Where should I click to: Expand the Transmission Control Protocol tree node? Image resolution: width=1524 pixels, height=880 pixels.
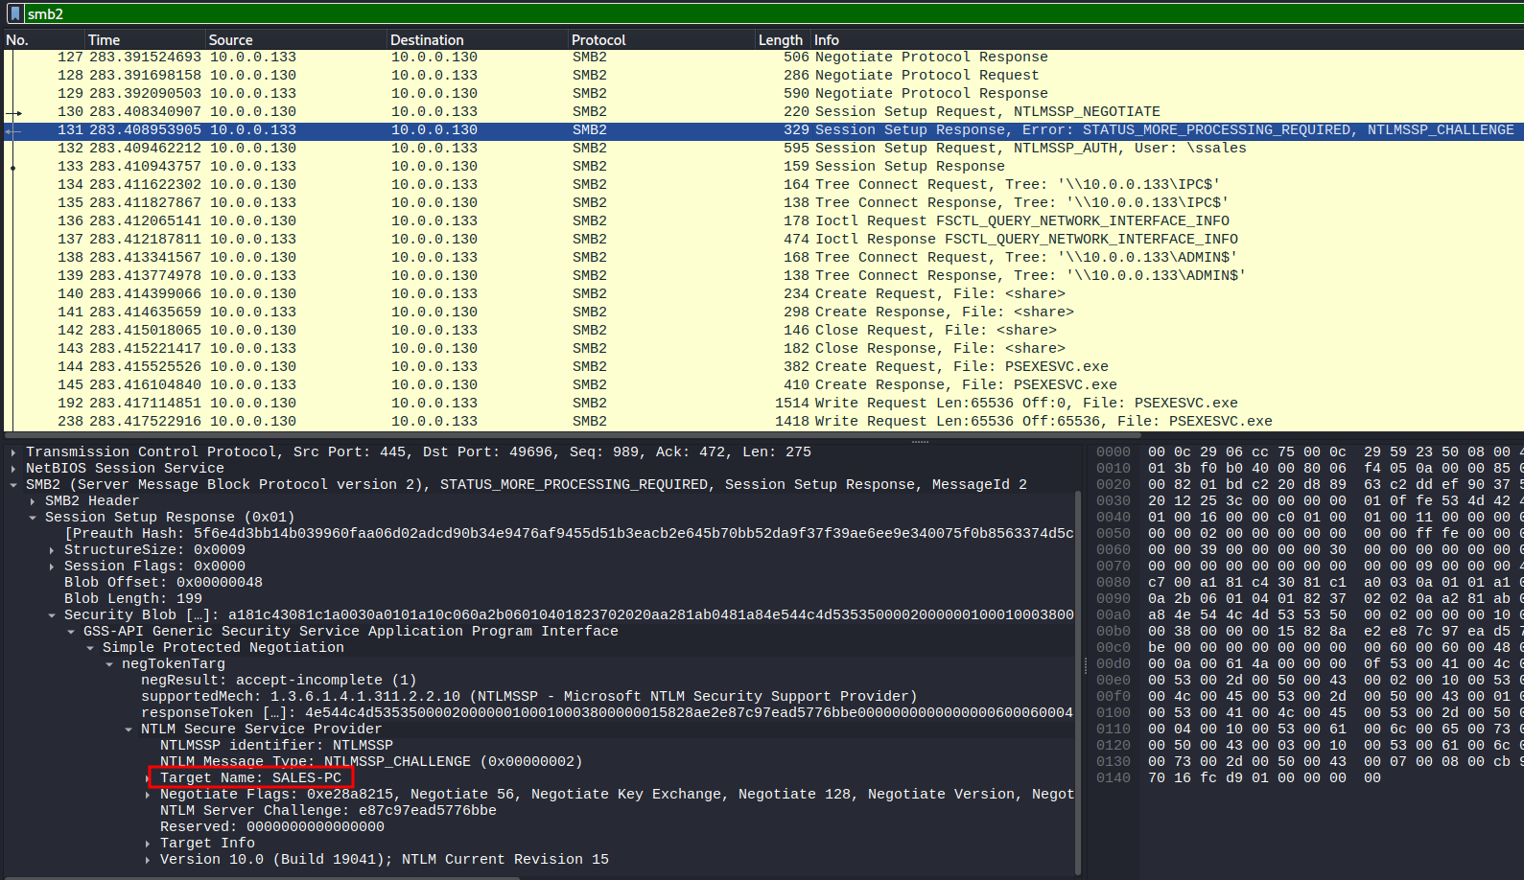coord(12,452)
